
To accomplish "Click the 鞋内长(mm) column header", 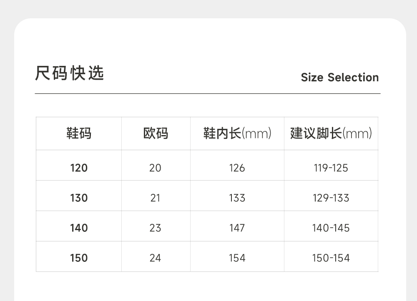I will pos(237,133).
